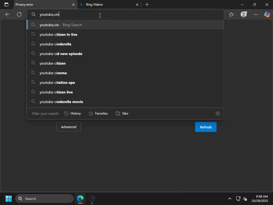Screen dimensions: 273x205
Task: Select 'youtube,cin - Bing Search' suggestion
Action: [x=125, y=25]
